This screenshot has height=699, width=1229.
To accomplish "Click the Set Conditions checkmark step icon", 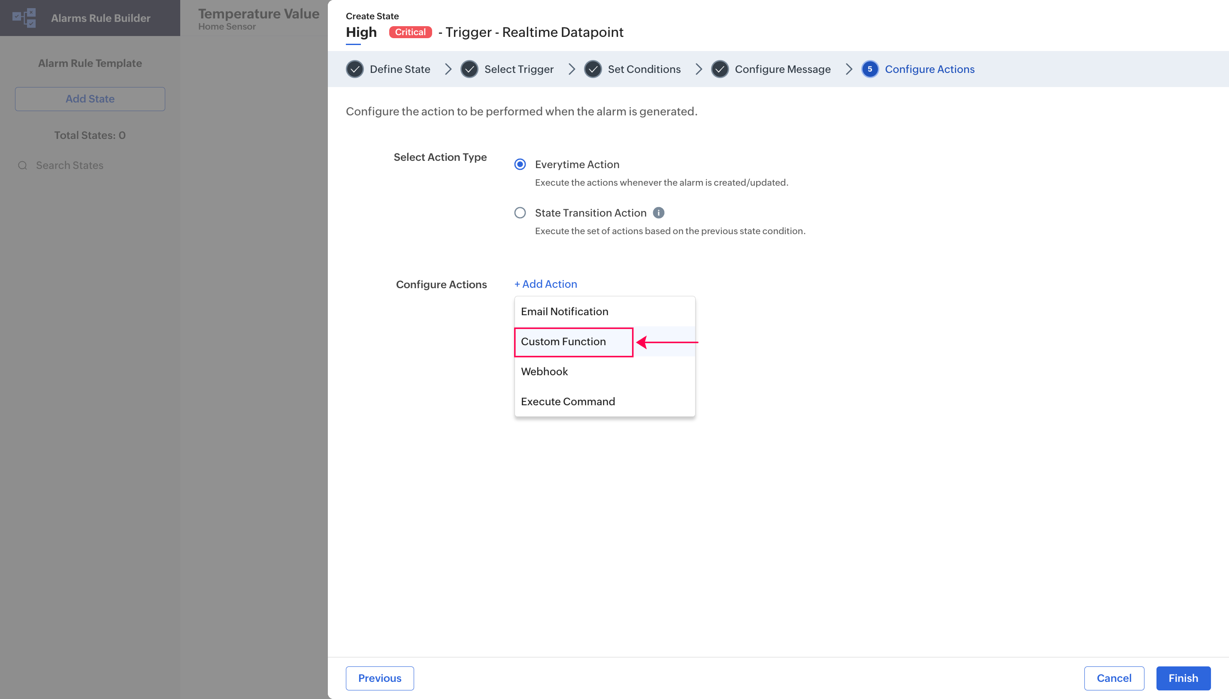I will click(x=593, y=69).
